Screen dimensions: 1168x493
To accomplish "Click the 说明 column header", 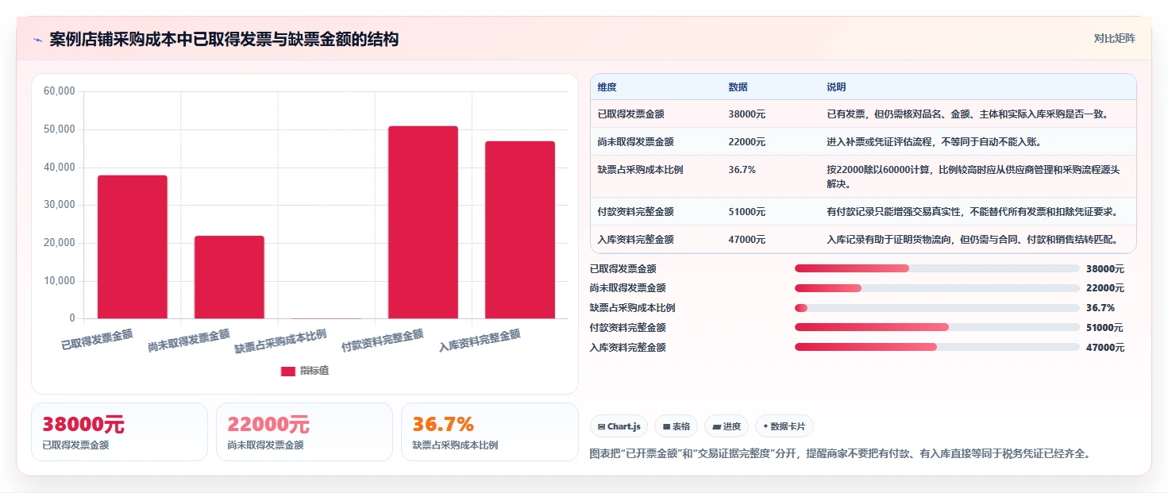I will pyautogui.click(x=836, y=87).
